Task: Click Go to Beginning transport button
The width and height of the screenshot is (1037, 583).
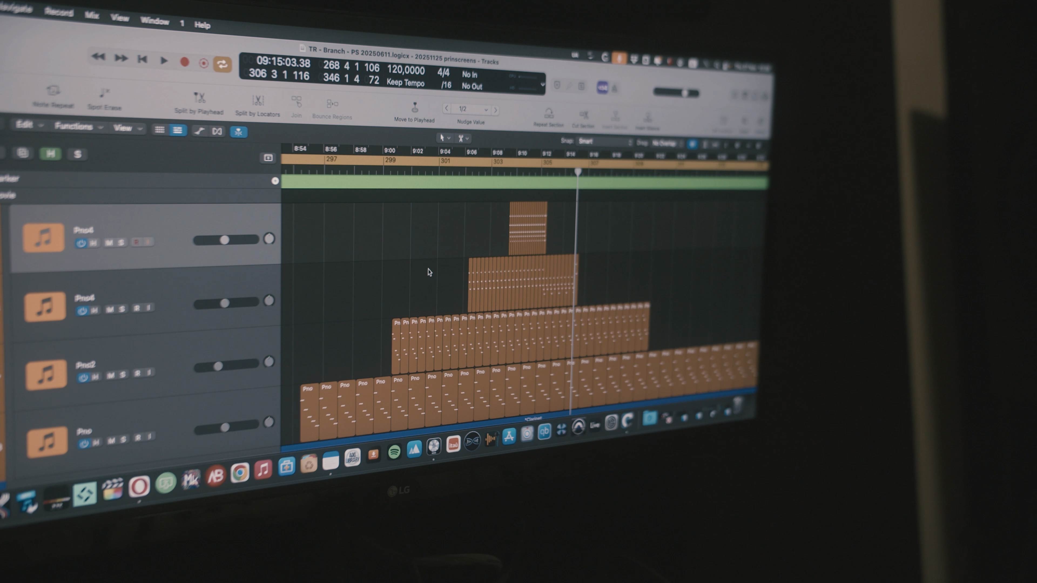Action: (x=142, y=59)
